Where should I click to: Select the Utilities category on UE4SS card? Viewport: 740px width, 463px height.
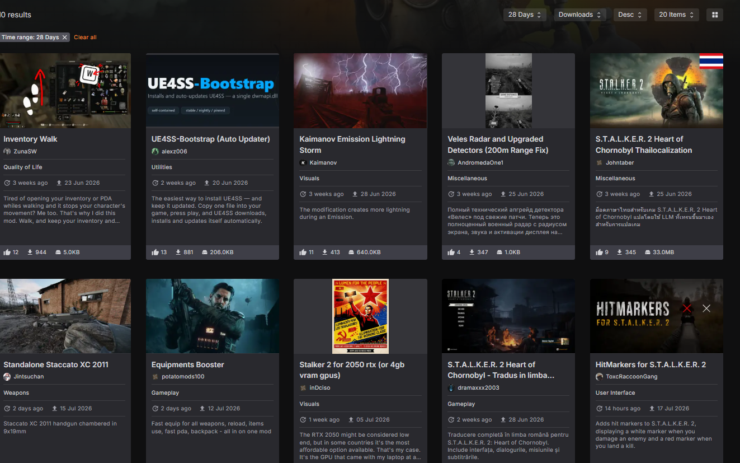coord(162,167)
